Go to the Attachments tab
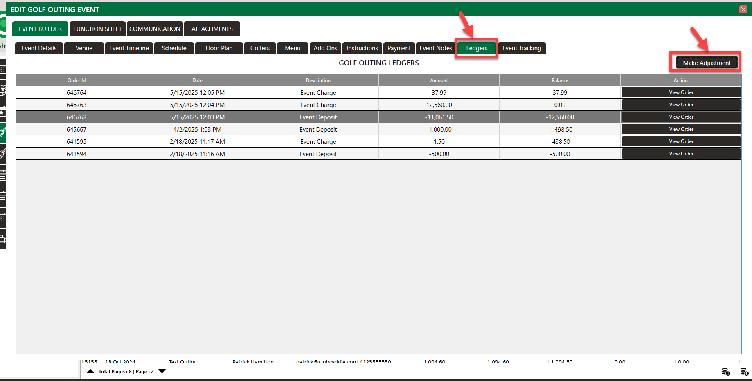The width and height of the screenshot is (752, 381). [212, 29]
